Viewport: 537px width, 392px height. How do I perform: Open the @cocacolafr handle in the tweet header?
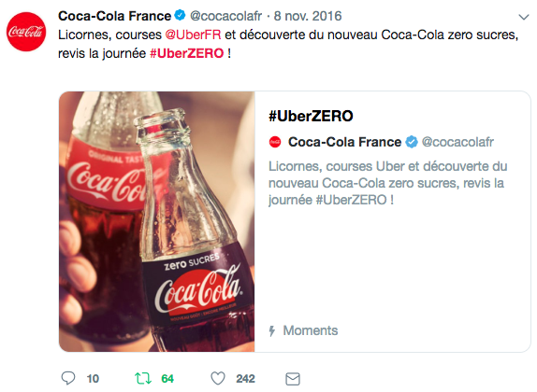pos(226,16)
